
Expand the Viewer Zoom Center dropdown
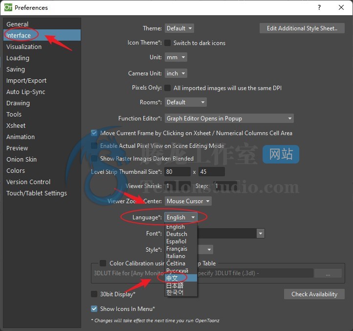click(188, 201)
